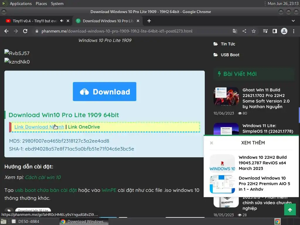Open Windows 11 Lite SimpleOS 11 article
Image resolution: width=300 pixels, height=225 pixels.
point(268,128)
